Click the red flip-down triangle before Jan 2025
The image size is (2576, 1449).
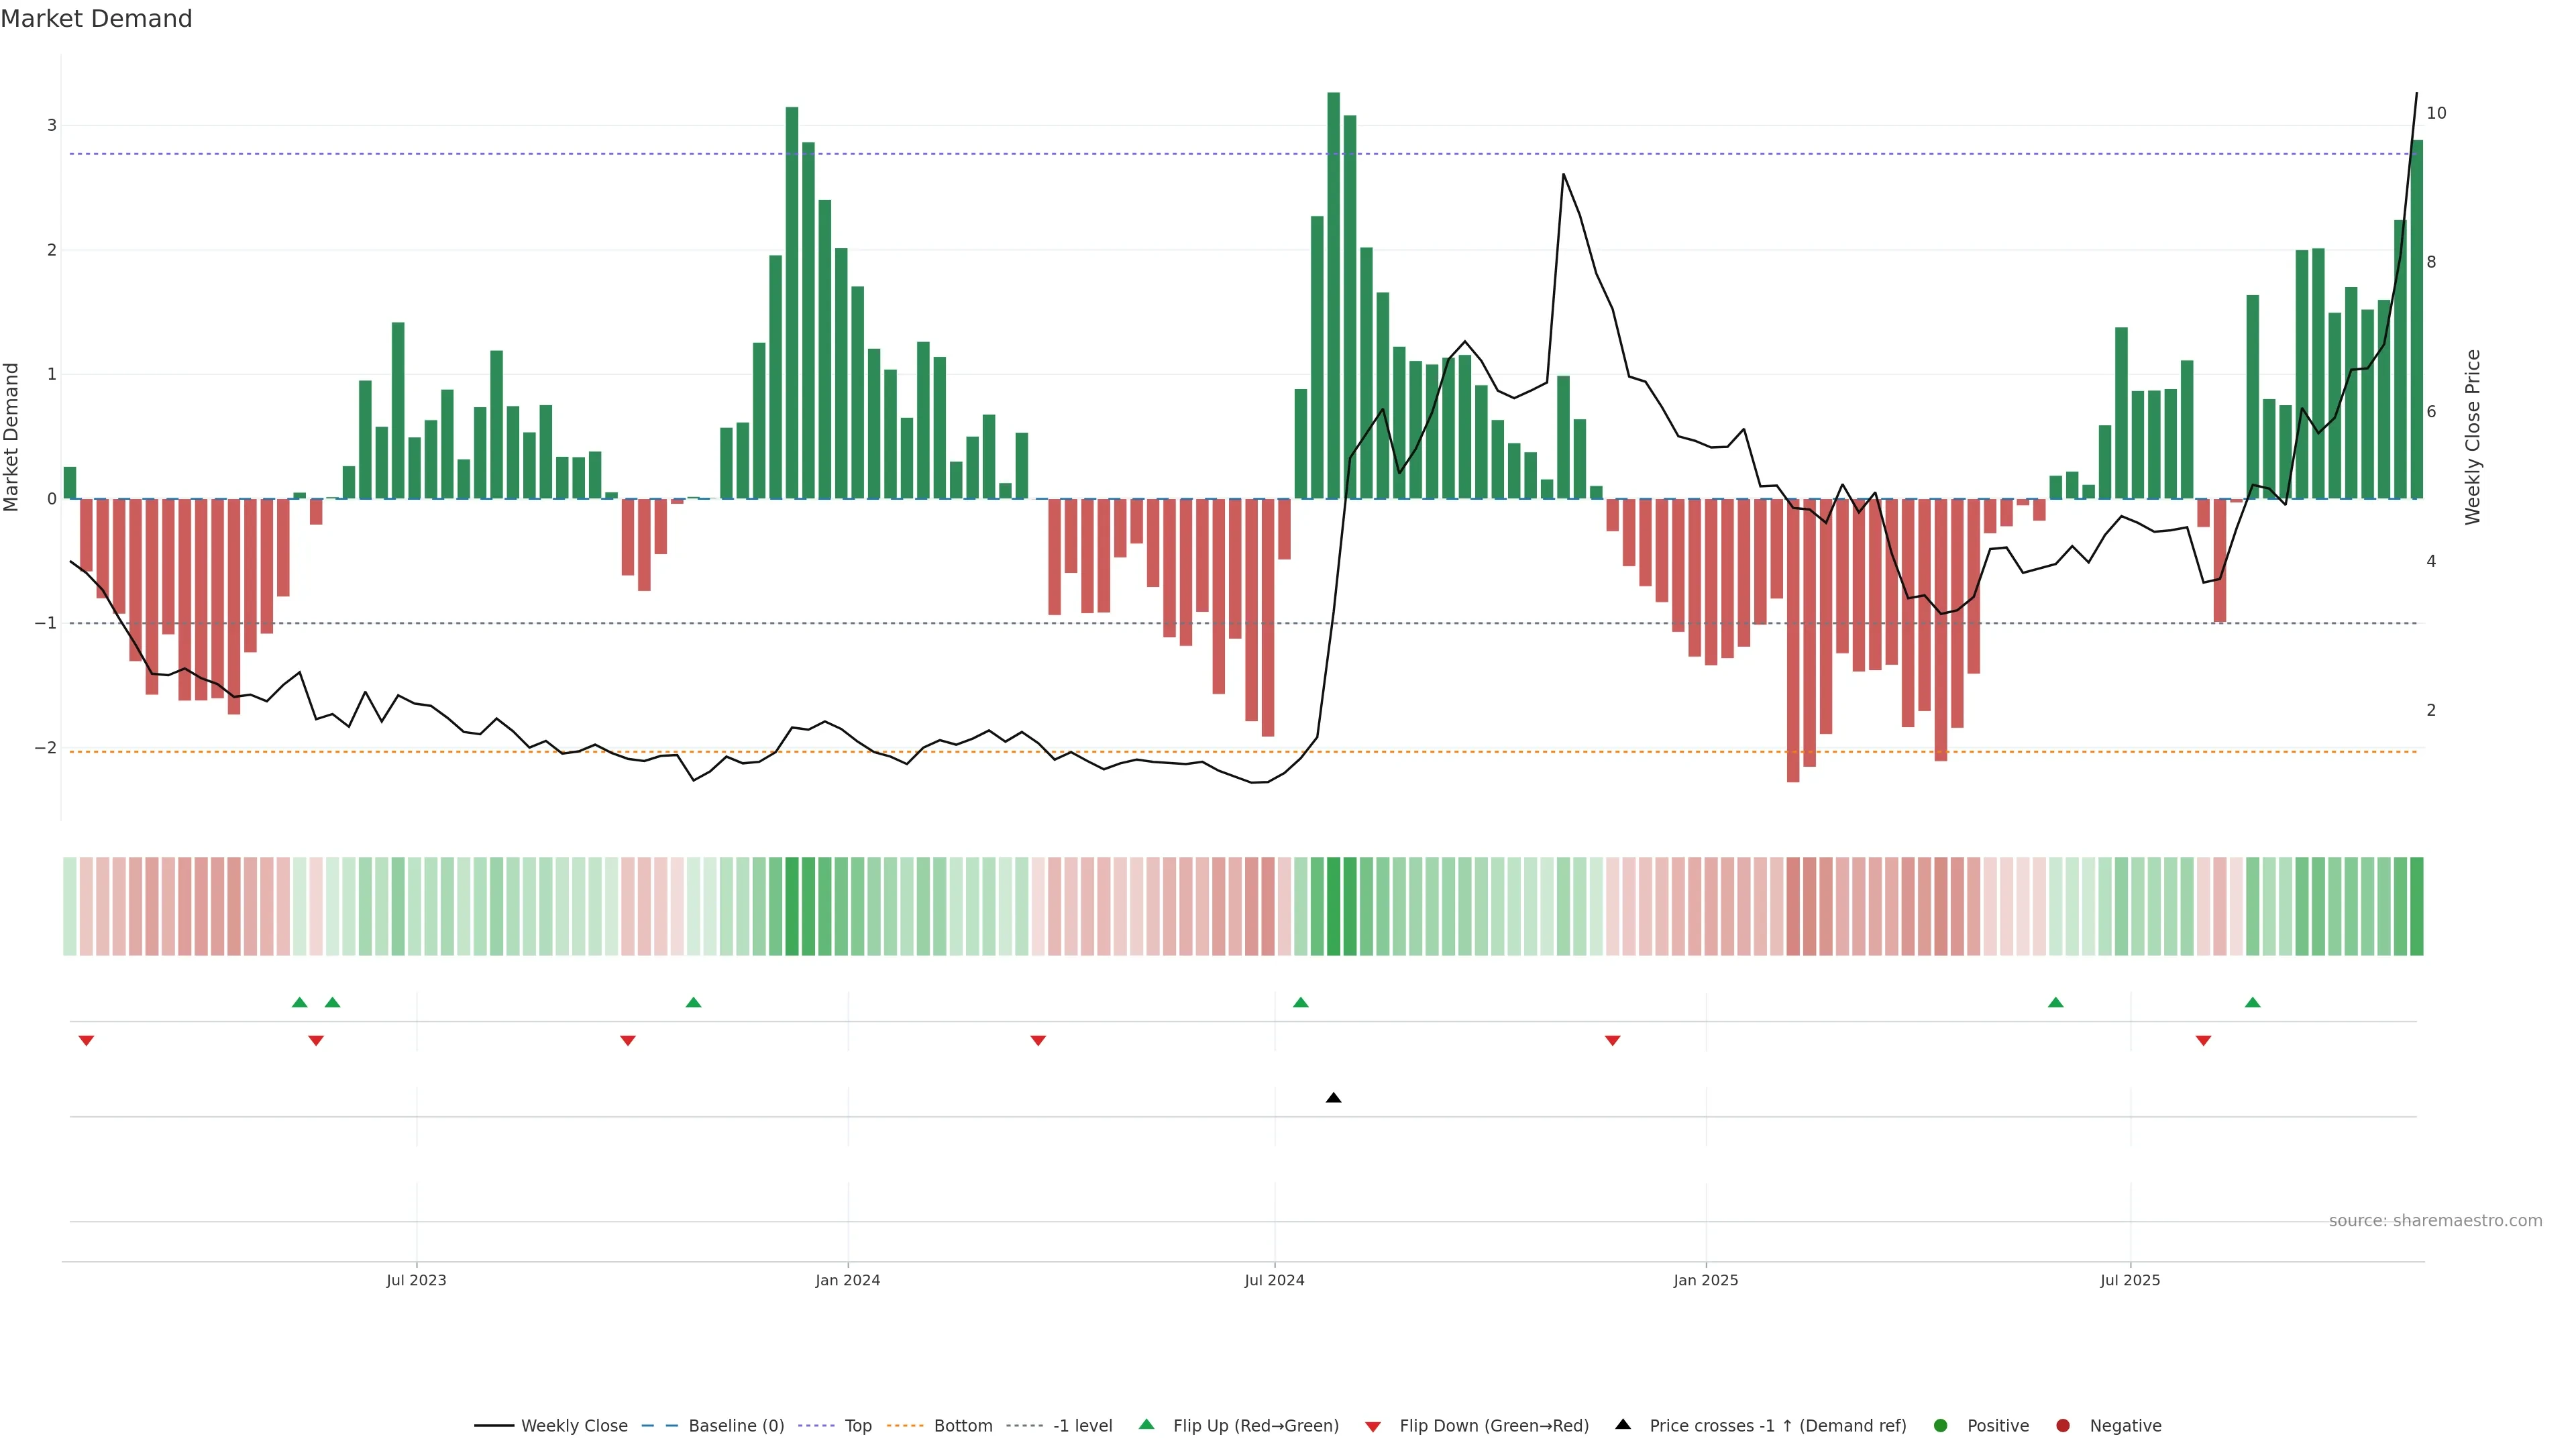pyautogui.click(x=1612, y=1041)
